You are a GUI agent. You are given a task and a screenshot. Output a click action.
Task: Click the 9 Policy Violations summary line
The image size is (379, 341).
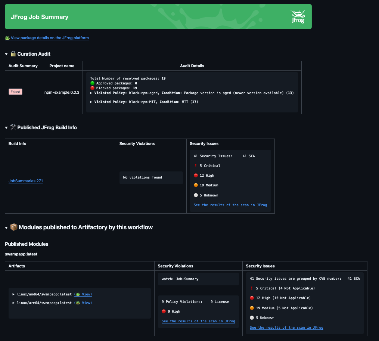coord(195,301)
